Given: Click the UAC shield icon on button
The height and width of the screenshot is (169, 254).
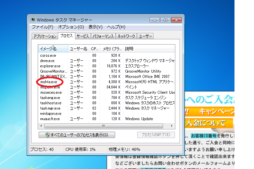Looking at the screenshot, I should pyautogui.click(x=48, y=135).
